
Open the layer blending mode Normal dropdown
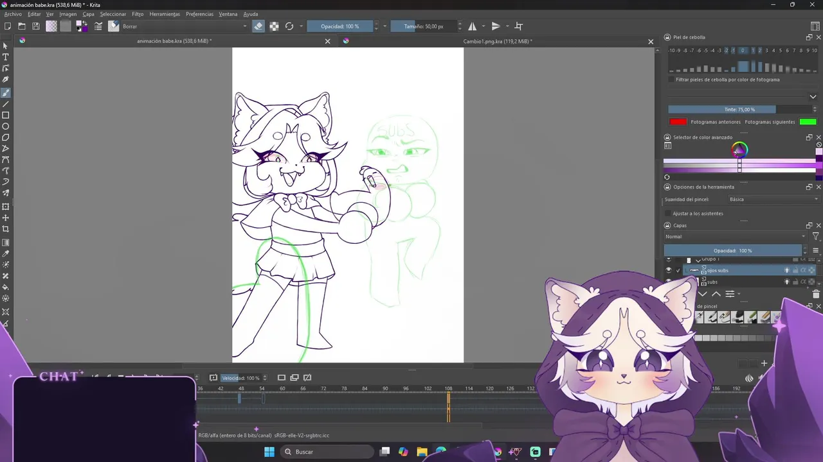tap(736, 237)
